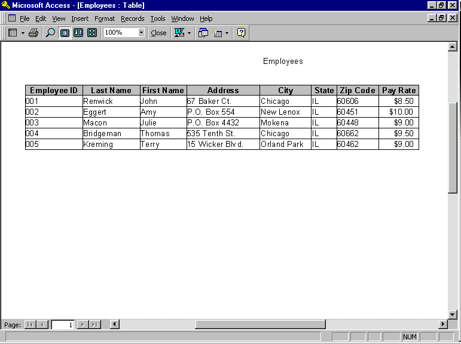The image size is (461, 344).
Task: Toggle One Page view
Action: pos(65,33)
